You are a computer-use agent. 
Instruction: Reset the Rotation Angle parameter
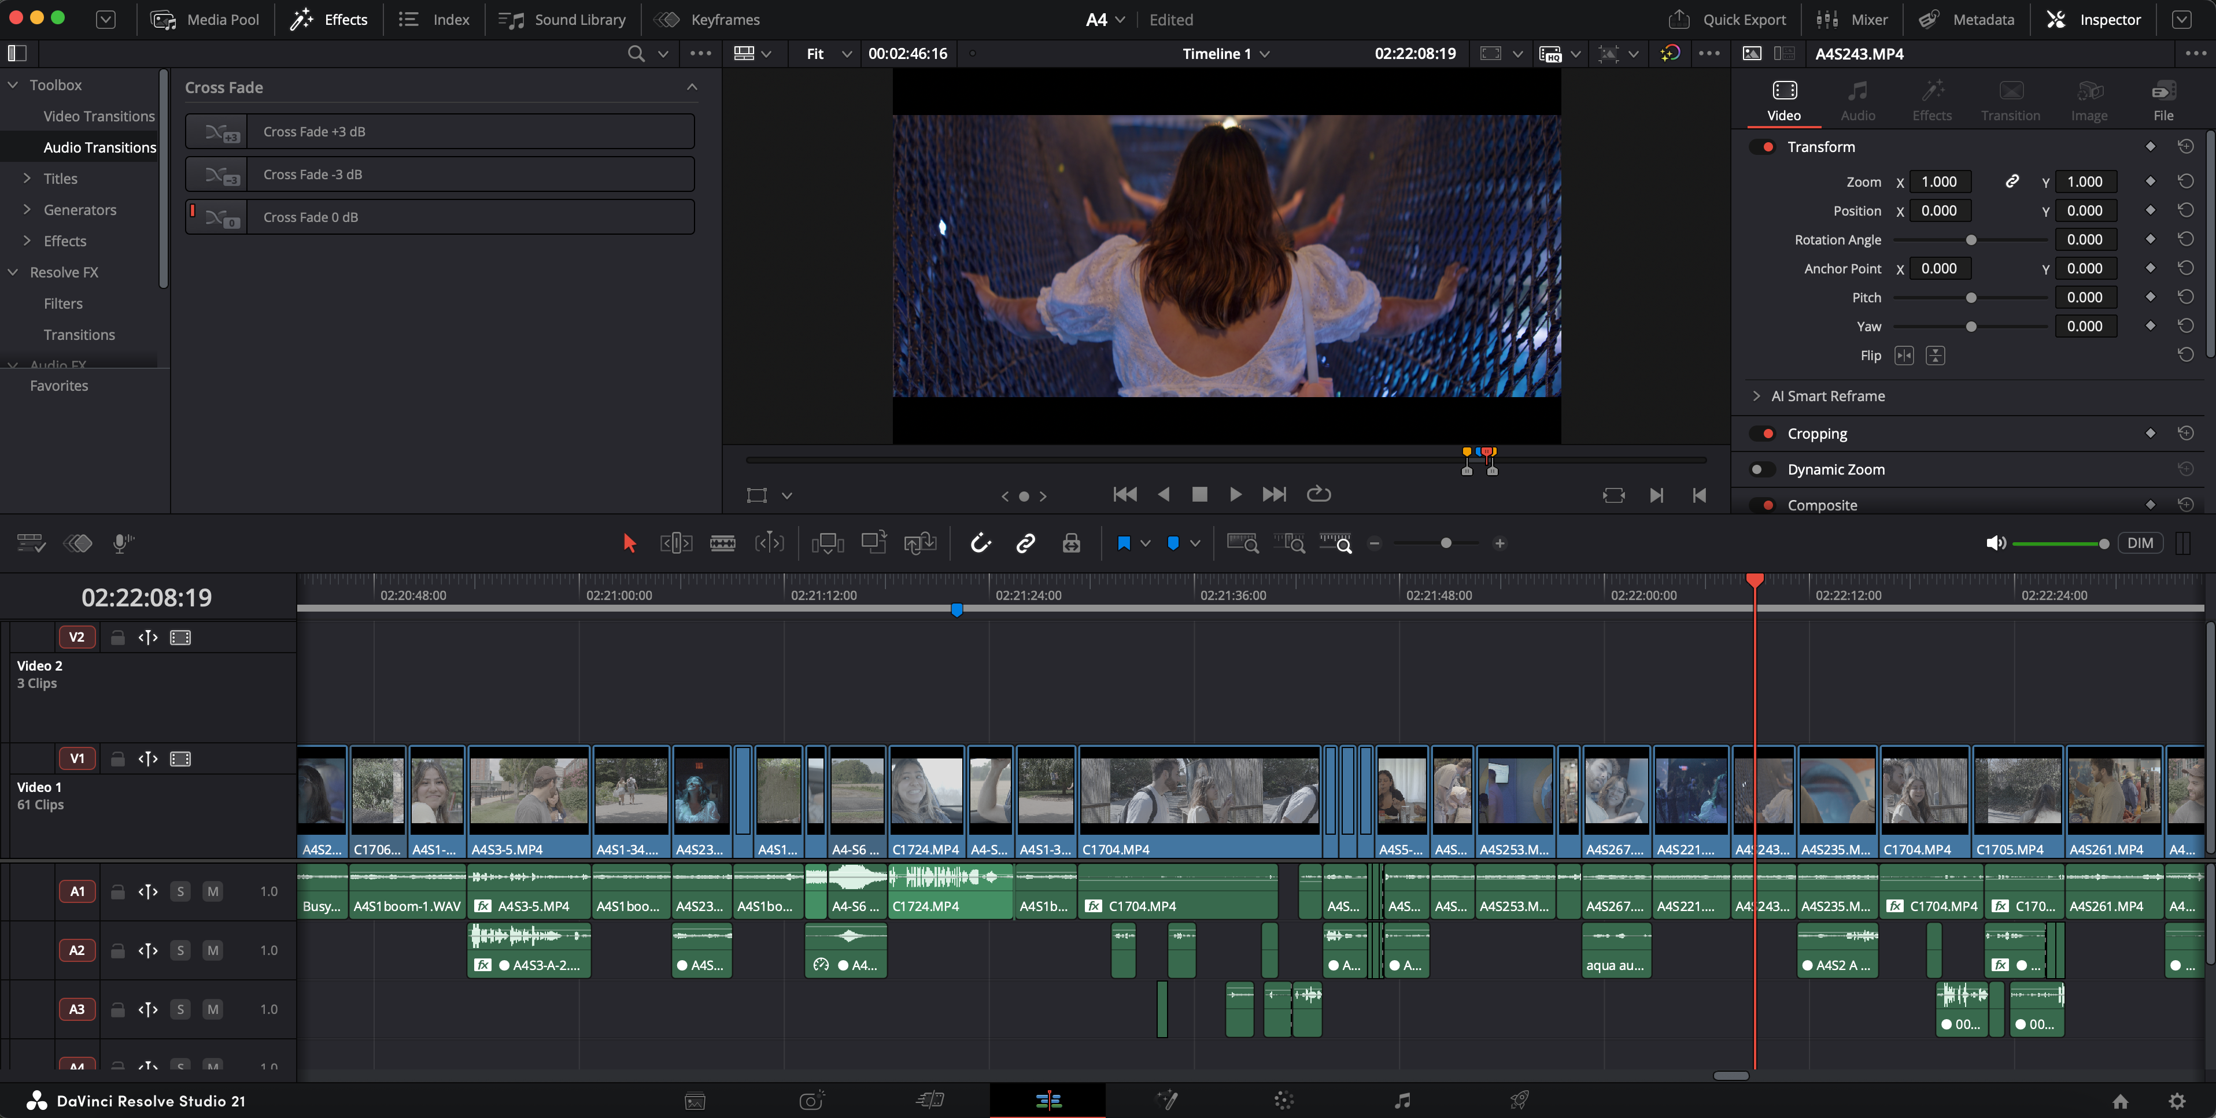2185,239
